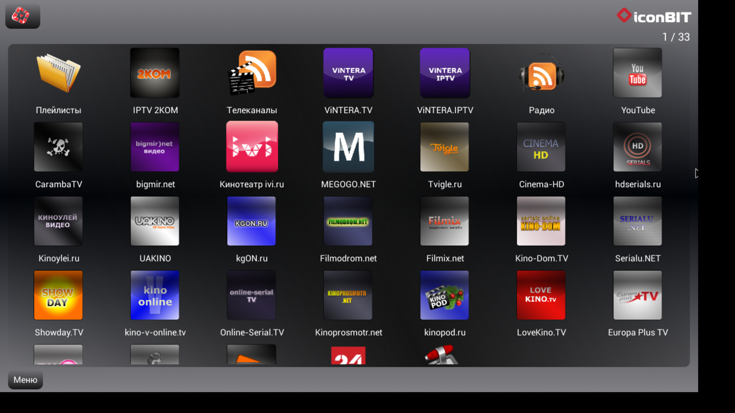Open bigmir.net video icon
Viewport: 735px width, 413px height.
(x=155, y=147)
